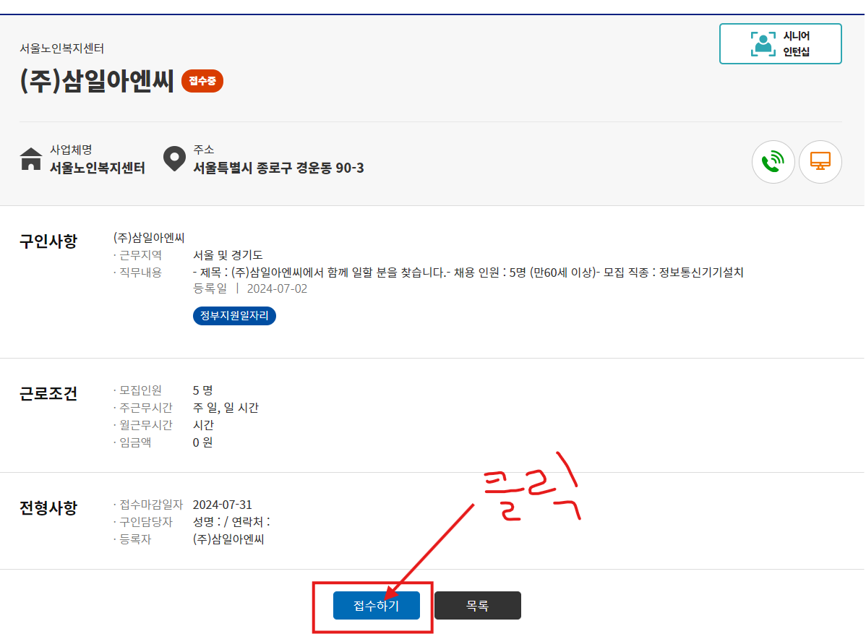Screen dimensions: 866x634
Task: Click the 정부지원일자리 badge
Action: [x=233, y=315]
